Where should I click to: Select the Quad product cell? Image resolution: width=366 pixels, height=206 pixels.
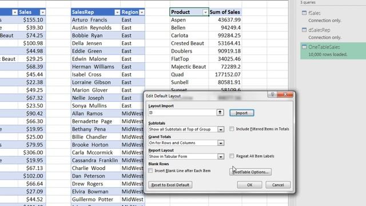coord(189,74)
